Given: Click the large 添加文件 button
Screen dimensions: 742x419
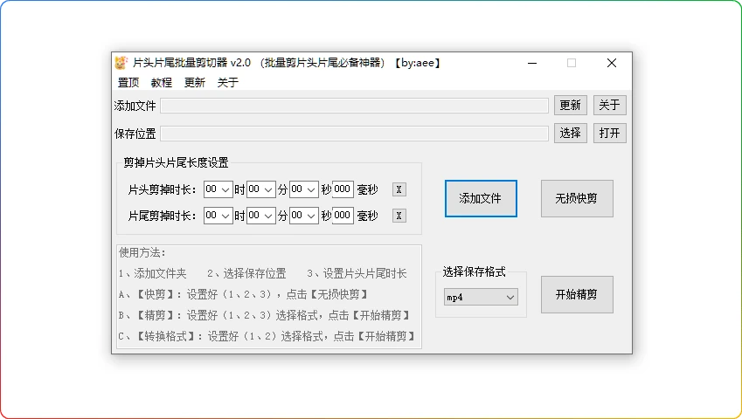Looking at the screenshot, I should [481, 198].
